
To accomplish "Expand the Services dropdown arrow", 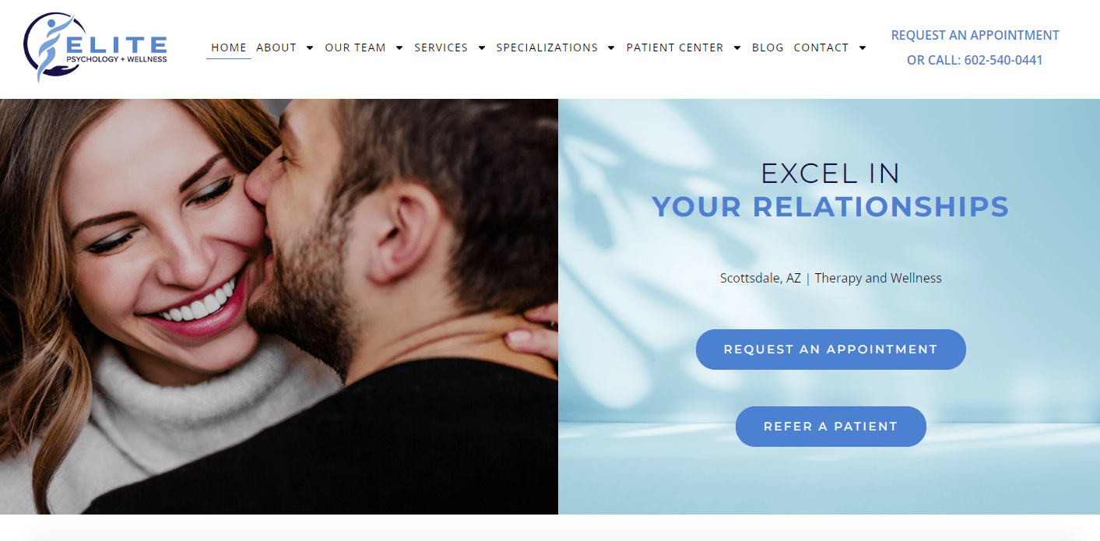I will 482,47.
